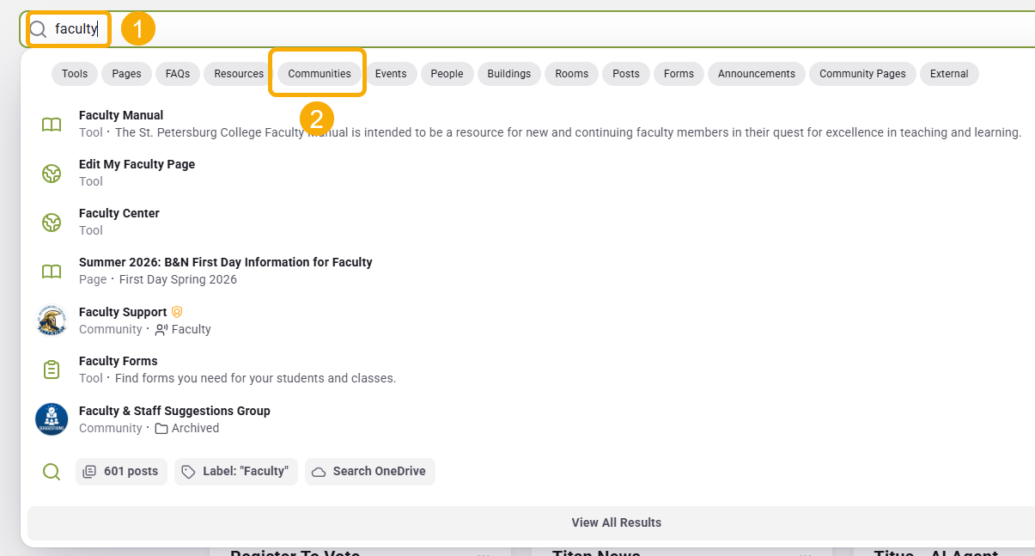Screen dimensions: 1035x556
Task: Click the book icon beside Faculty Manual
Action: click(52, 125)
